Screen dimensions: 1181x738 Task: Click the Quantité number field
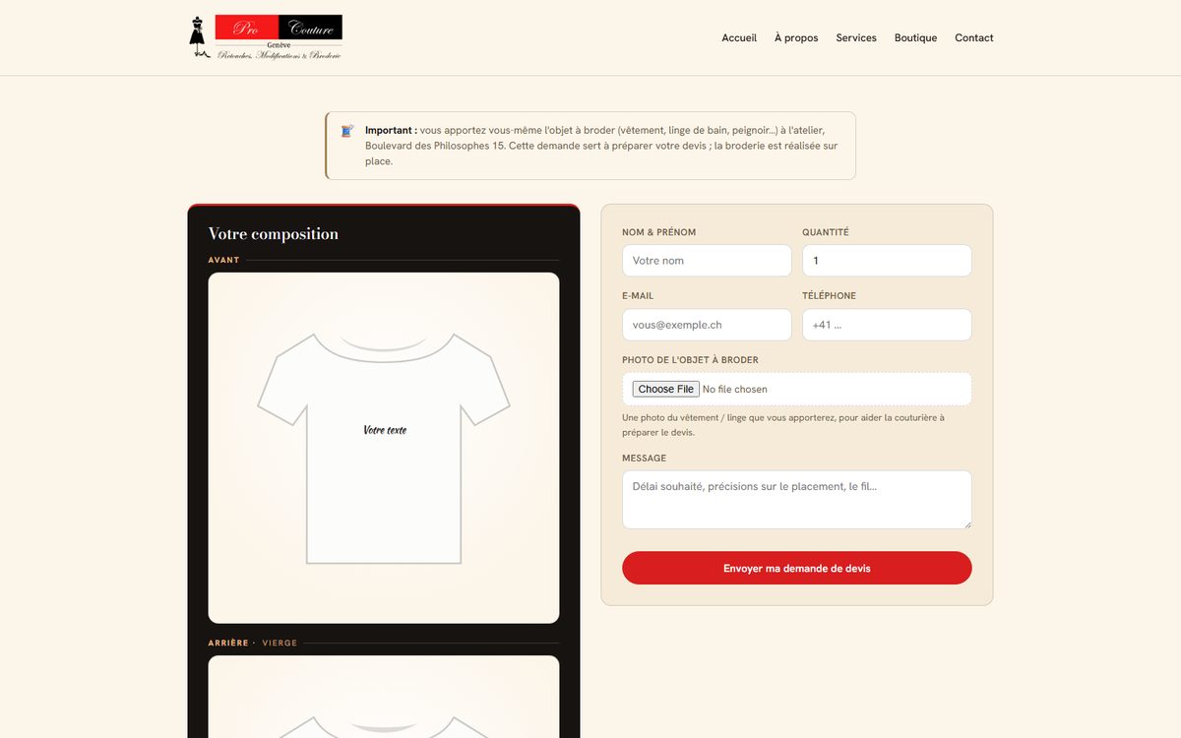pos(887,261)
